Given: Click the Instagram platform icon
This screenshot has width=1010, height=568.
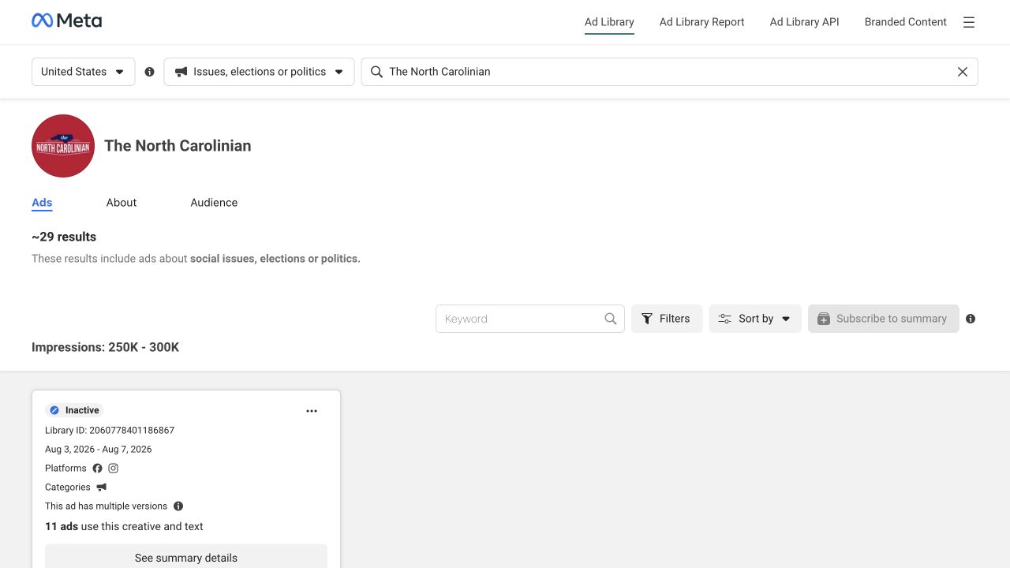Looking at the screenshot, I should (x=114, y=468).
